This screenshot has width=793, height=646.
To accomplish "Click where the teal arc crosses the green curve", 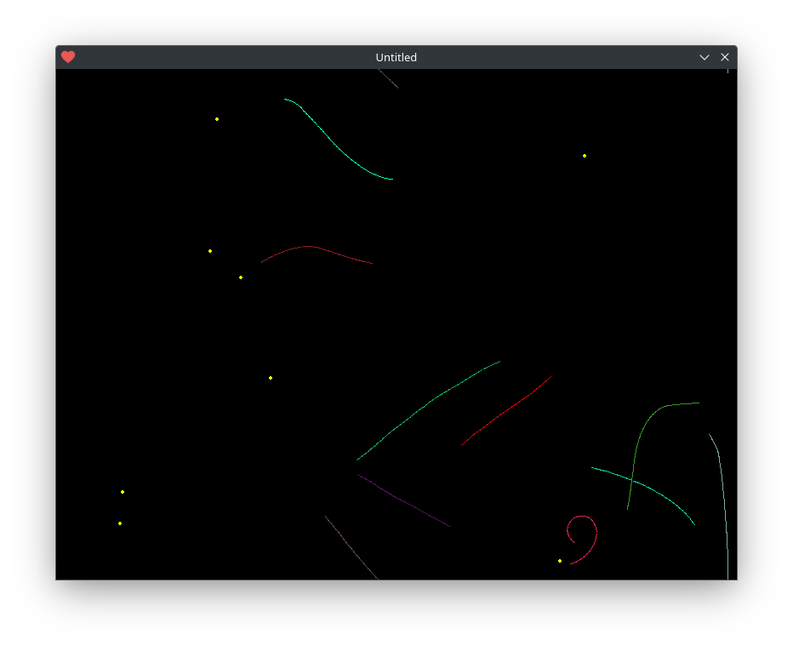I will pos(631,479).
